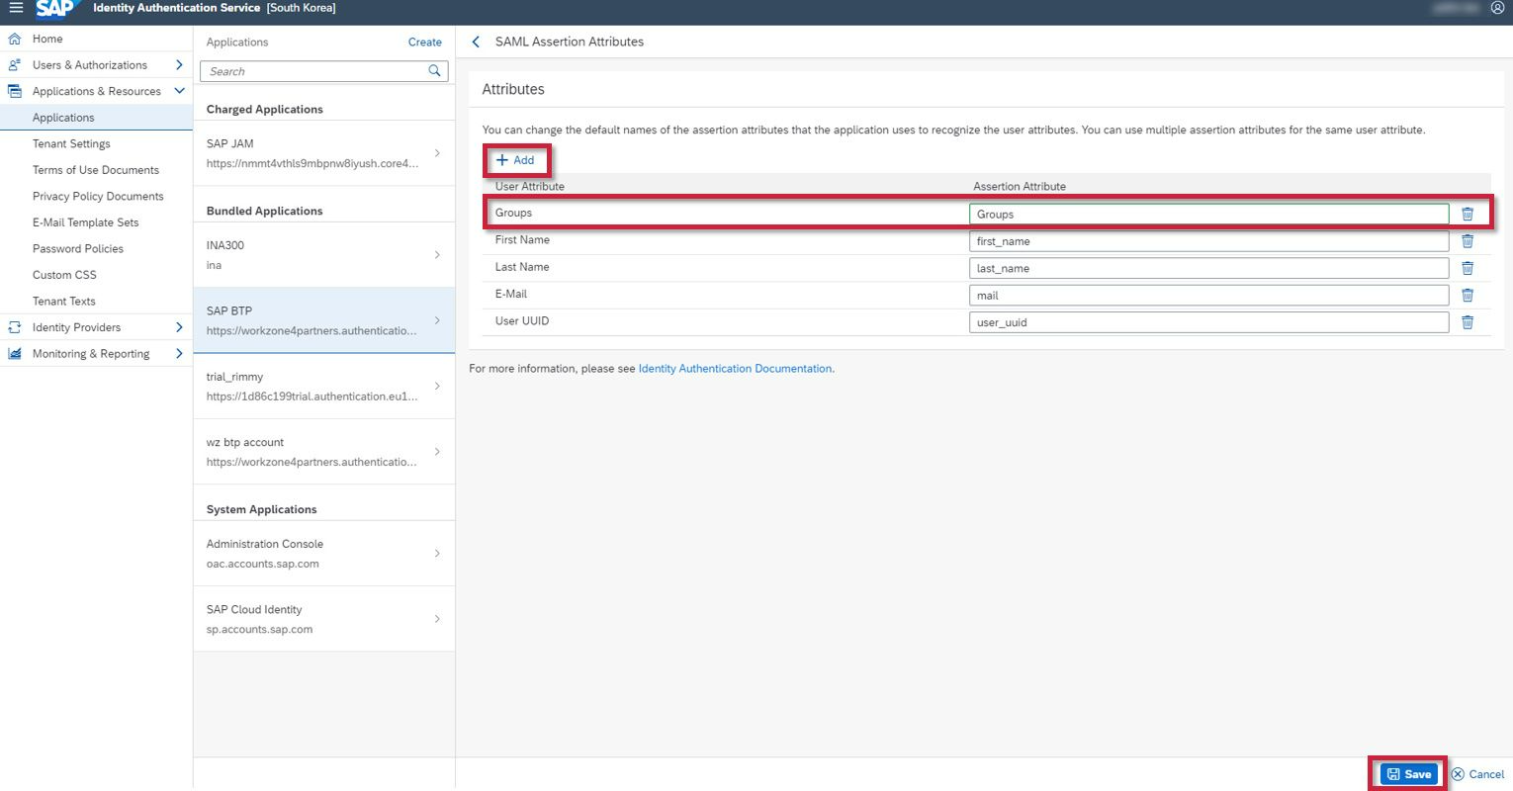The height and width of the screenshot is (791, 1513).
Task: Select the SAP BTP application
Action: (x=323, y=320)
